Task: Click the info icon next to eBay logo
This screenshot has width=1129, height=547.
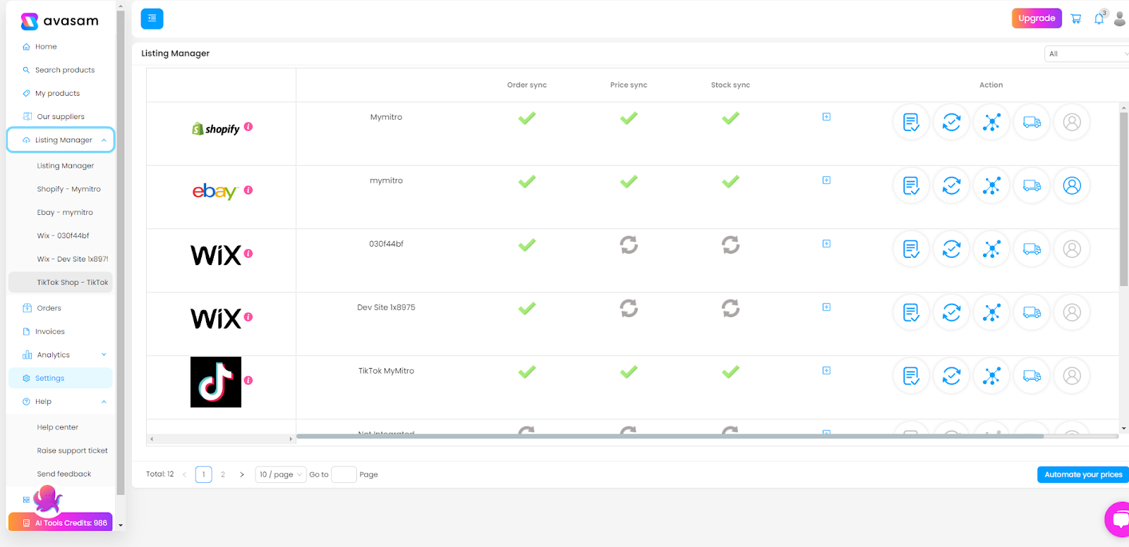Action: point(248,190)
